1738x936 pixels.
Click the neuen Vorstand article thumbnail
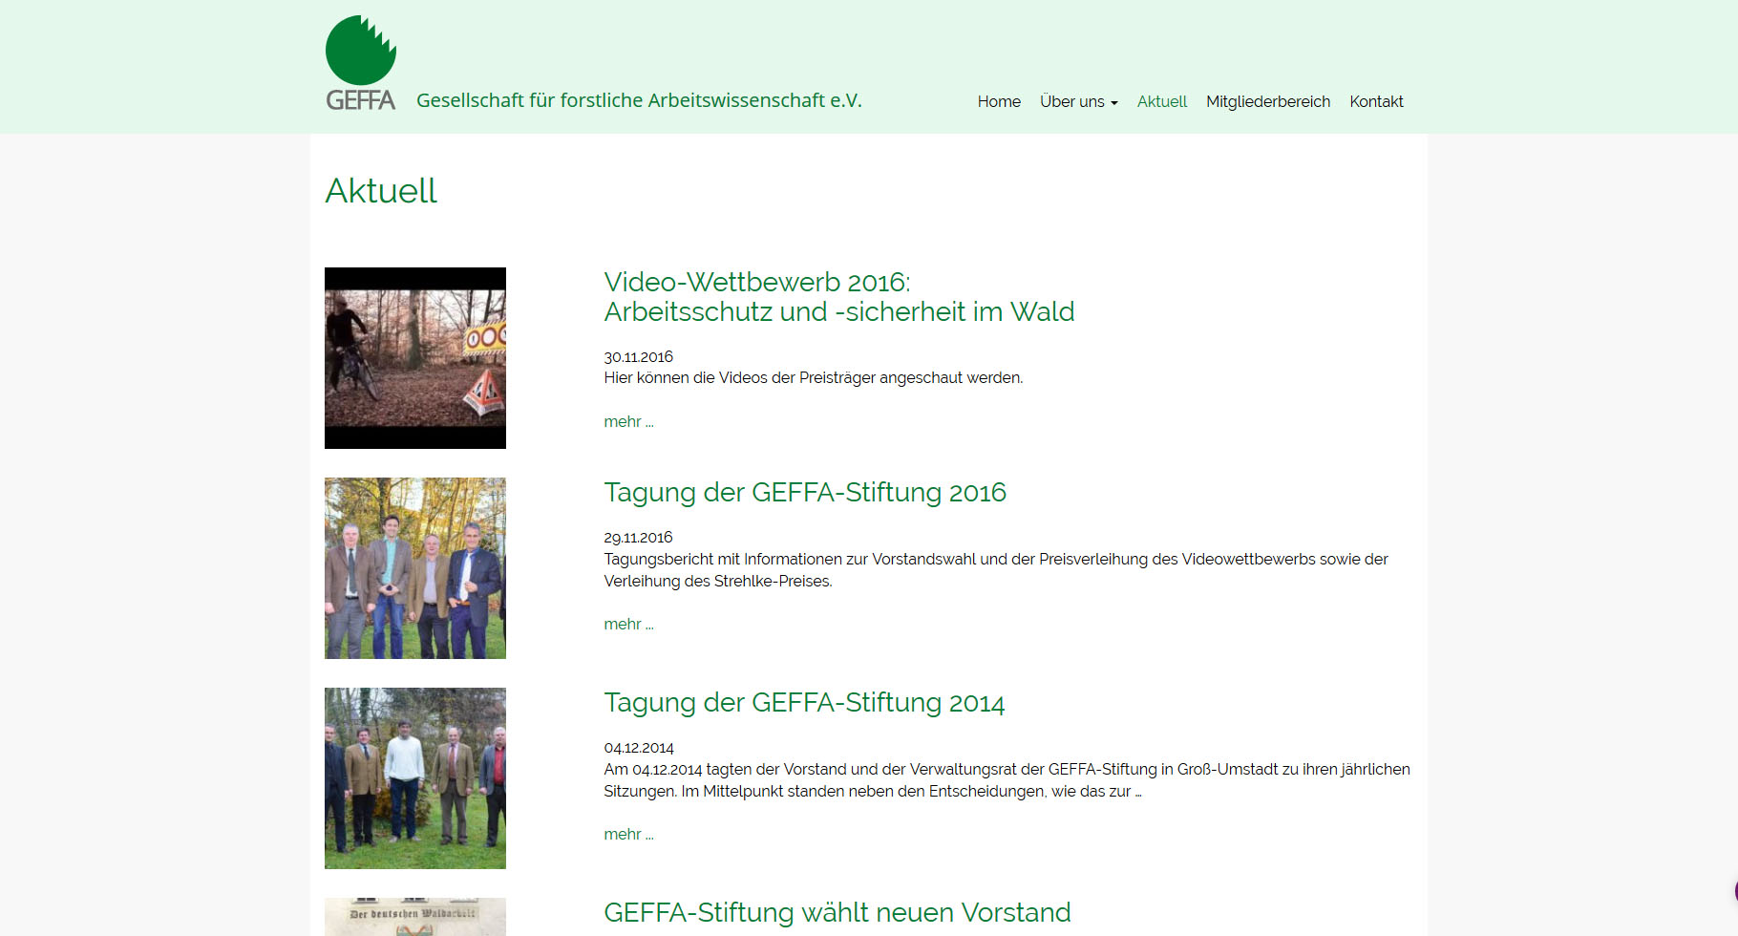tap(415, 917)
